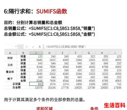Select total cell 1574
Image resolution: width=127 pixels, height=110 pixels.
click(x=49, y=84)
